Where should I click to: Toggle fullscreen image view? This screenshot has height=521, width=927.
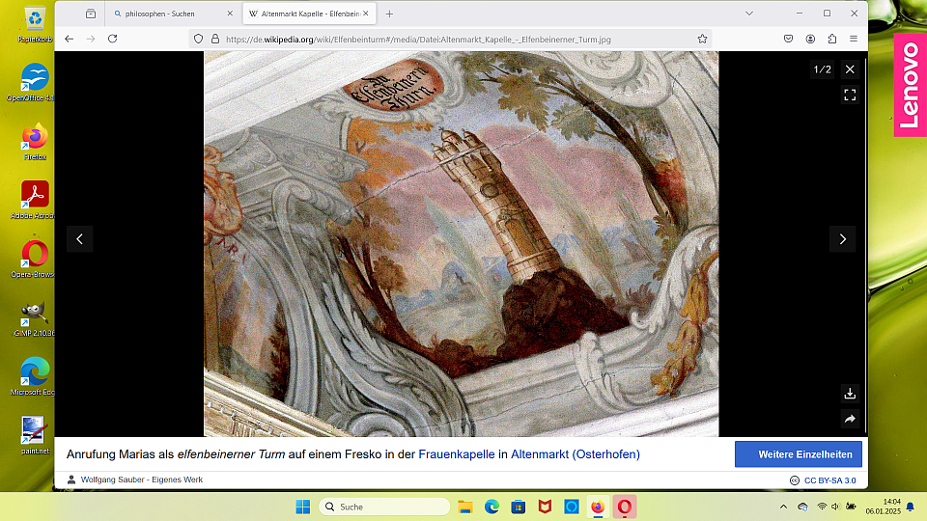850,96
